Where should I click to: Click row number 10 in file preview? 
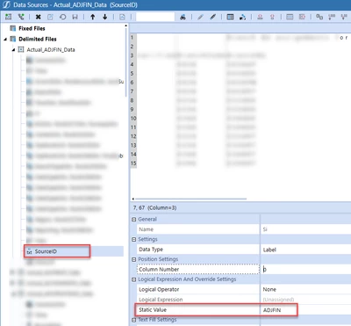pyautogui.click(x=133, y=119)
